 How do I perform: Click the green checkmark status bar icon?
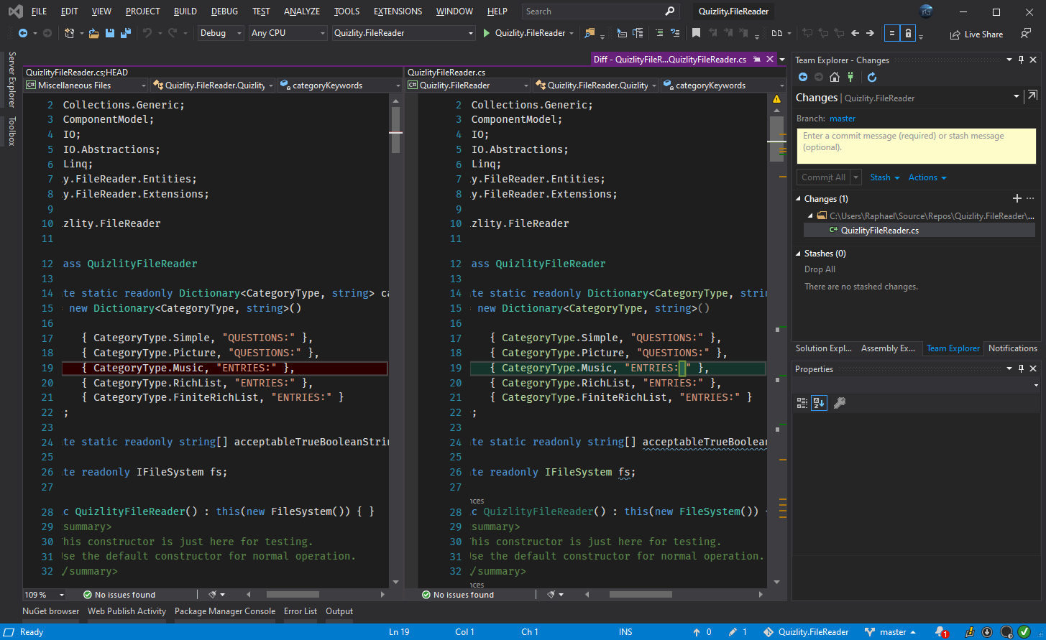(1024, 632)
